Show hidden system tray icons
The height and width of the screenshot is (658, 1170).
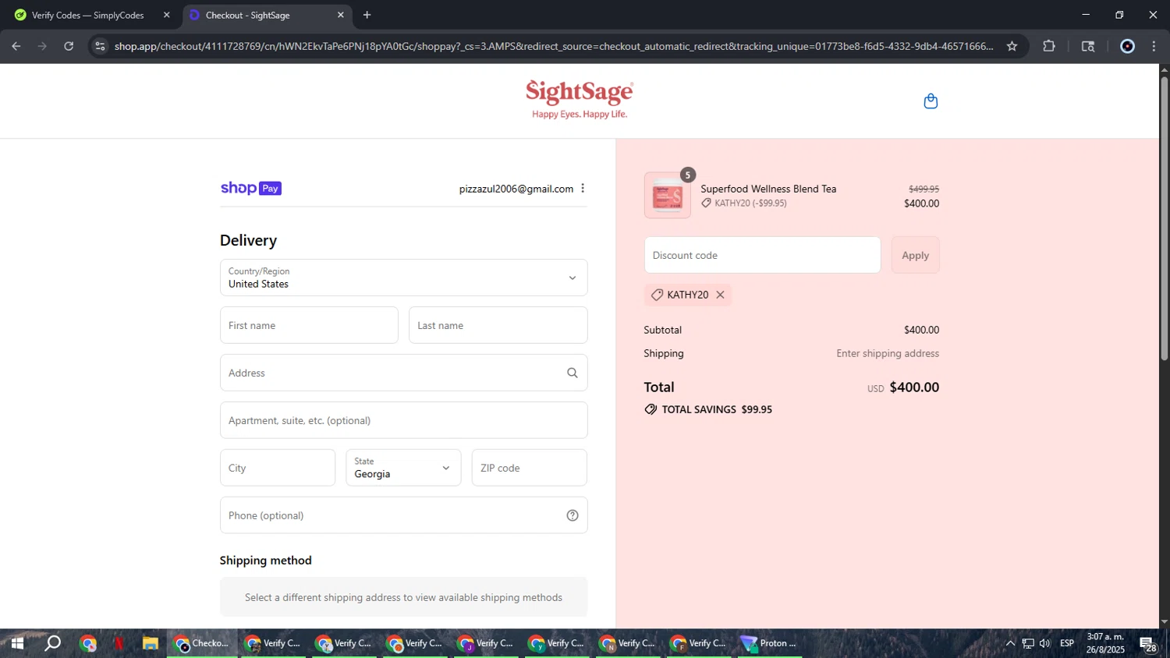(1010, 643)
